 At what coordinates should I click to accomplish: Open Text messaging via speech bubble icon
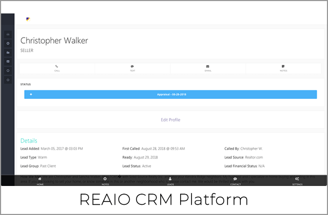point(132,66)
